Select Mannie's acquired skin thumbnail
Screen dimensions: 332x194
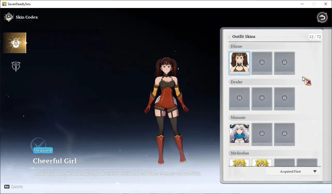coord(239,134)
